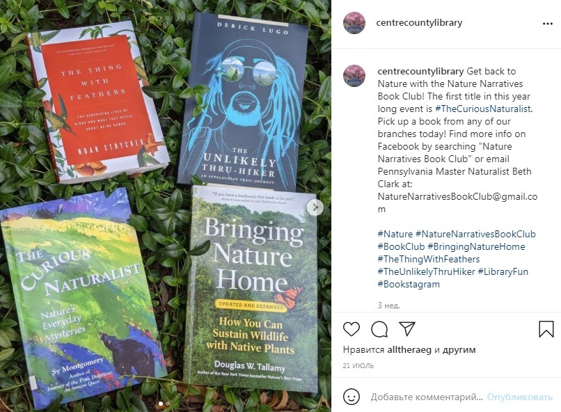
Task: Open #TheCuriousNaturalist hashtag link
Action: pyautogui.click(x=483, y=109)
